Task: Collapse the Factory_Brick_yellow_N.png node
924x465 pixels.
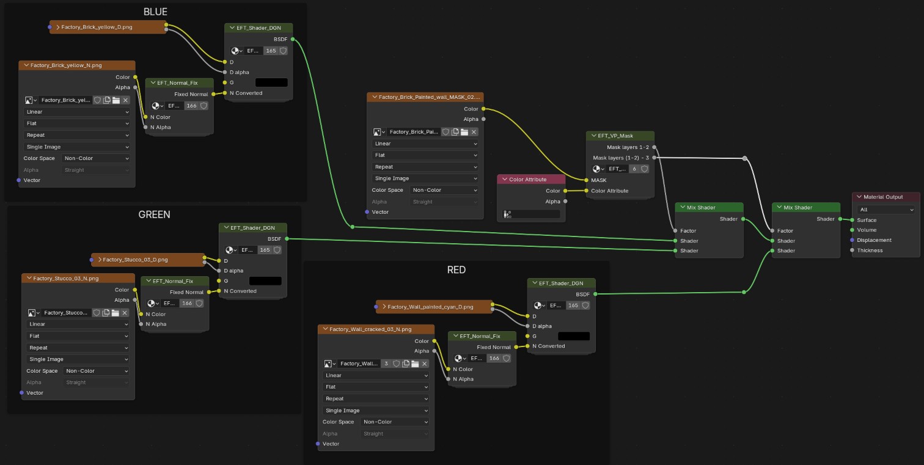Action: click(26, 65)
